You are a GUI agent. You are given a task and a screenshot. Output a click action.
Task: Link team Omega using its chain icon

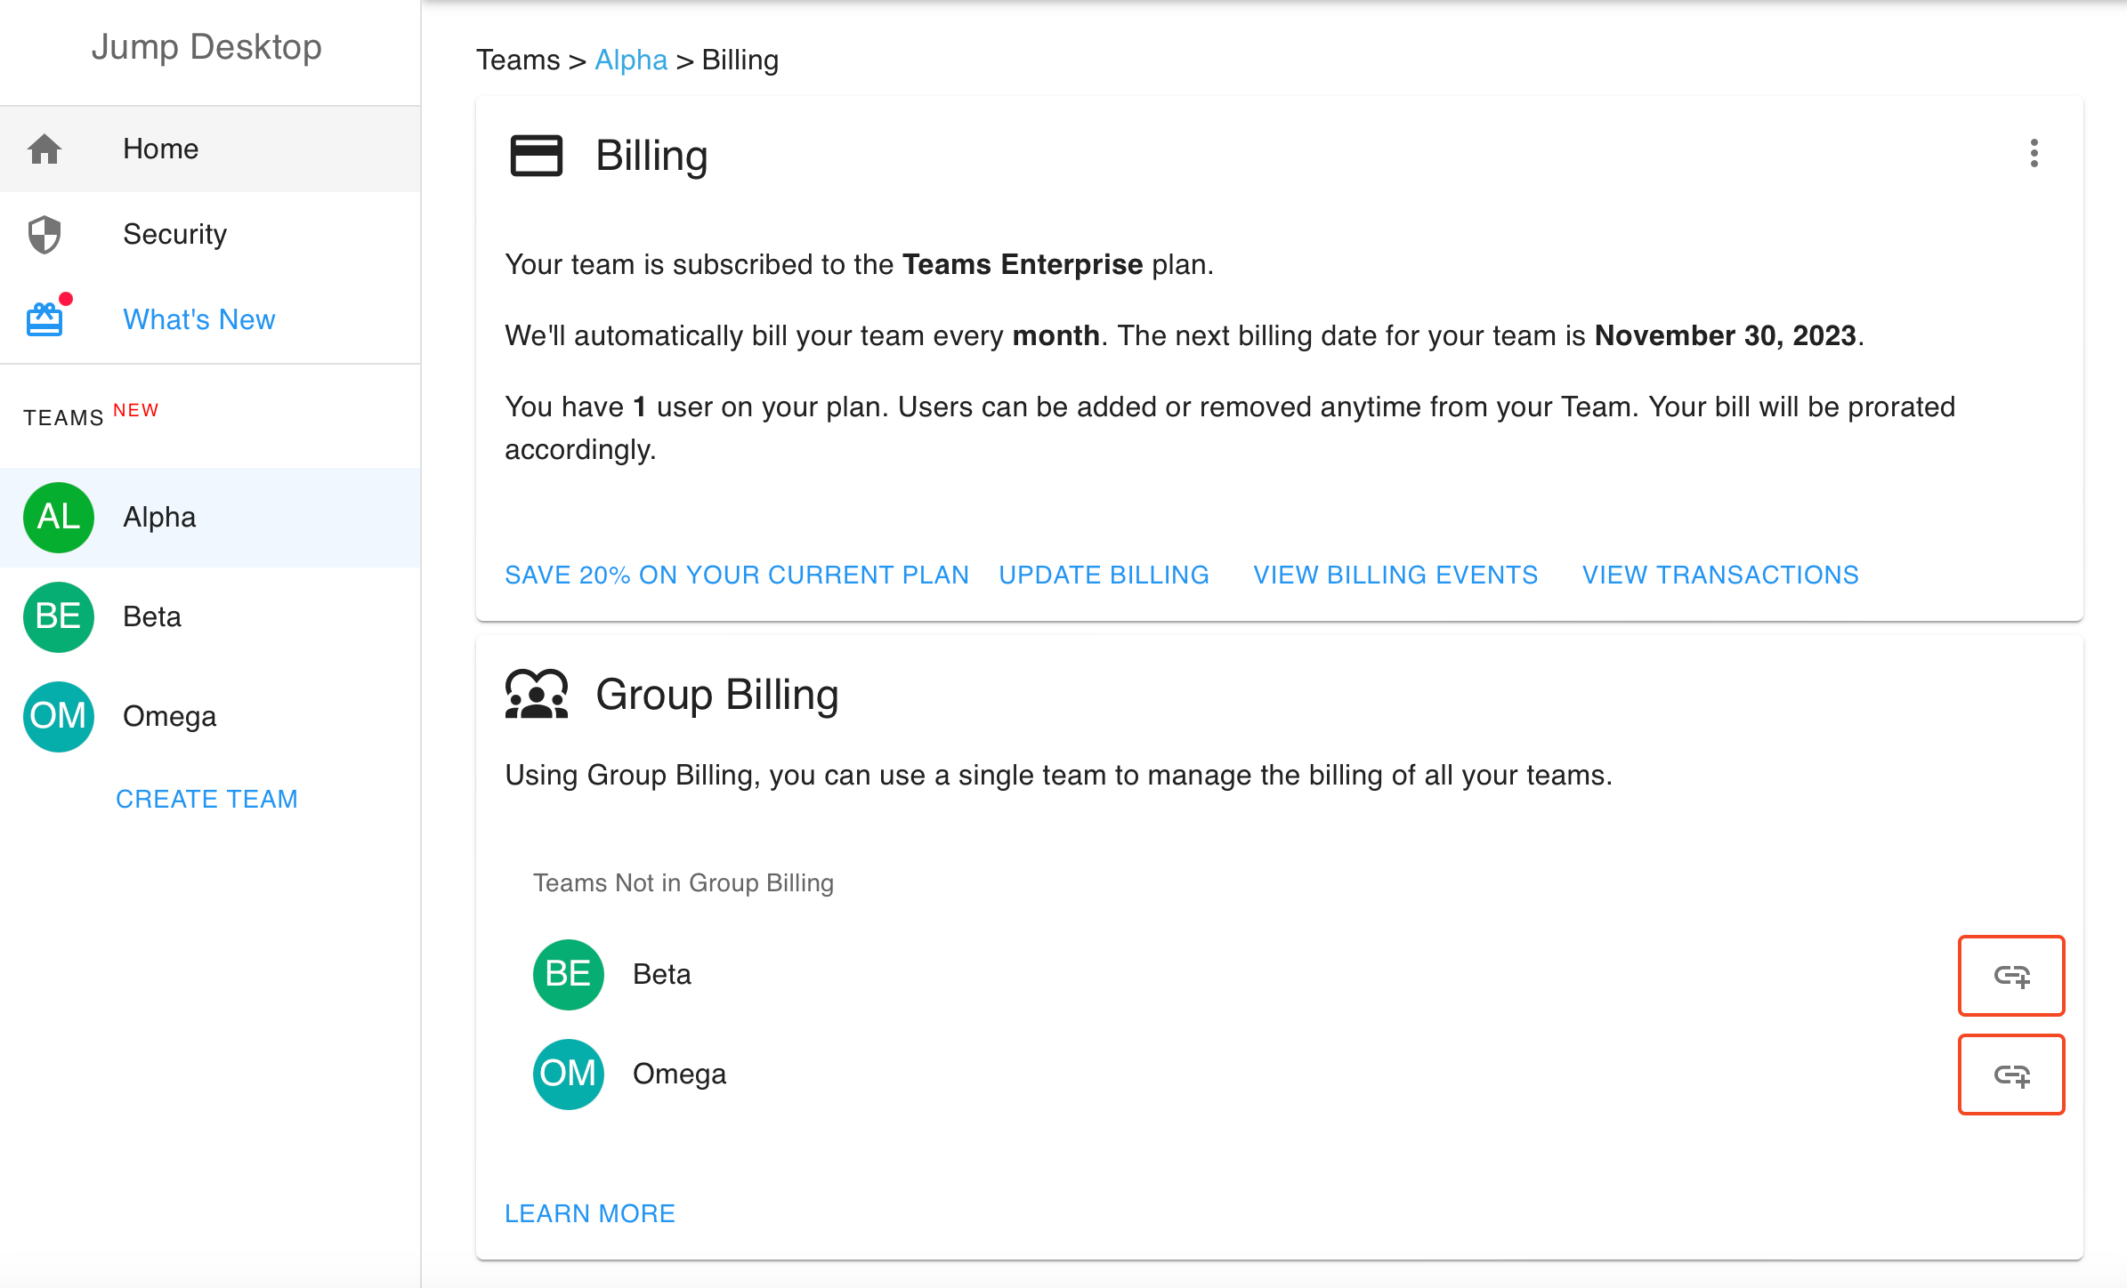click(x=2011, y=1075)
